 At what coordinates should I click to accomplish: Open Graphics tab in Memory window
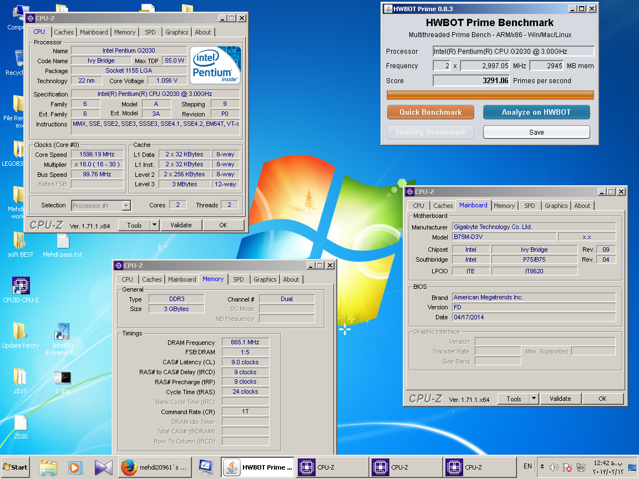(x=265, y=279)
